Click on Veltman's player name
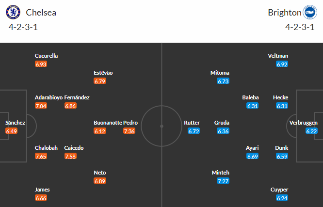323x207 pixels. pyautogui.click(x=278, y=56)
